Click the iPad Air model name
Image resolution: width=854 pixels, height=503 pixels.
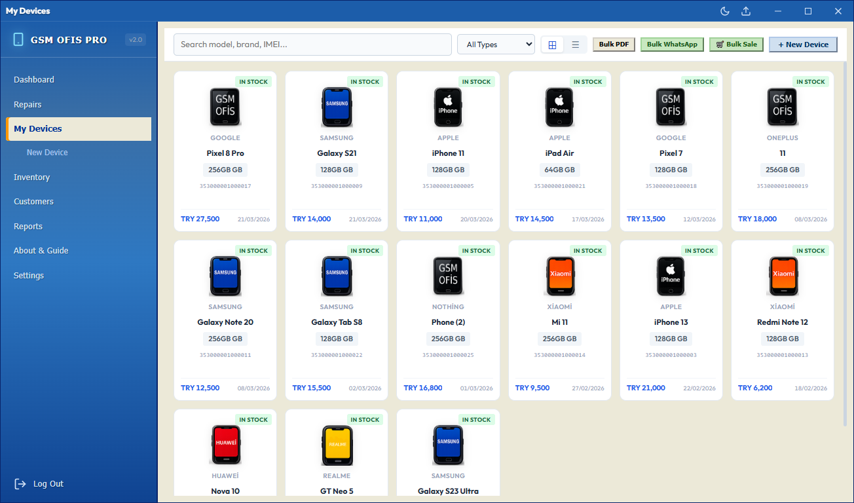click(x=559, y=153)
